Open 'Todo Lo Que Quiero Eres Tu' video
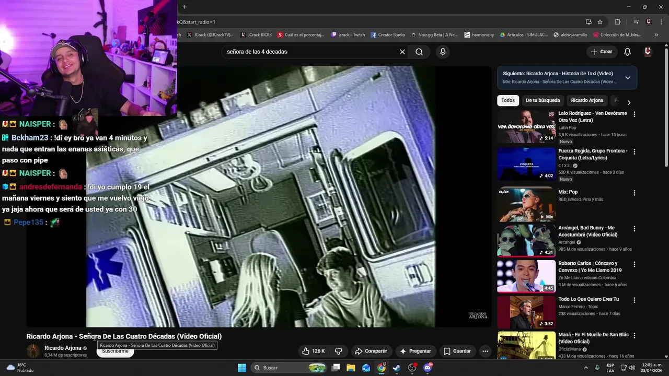 (x=589, y=299)
